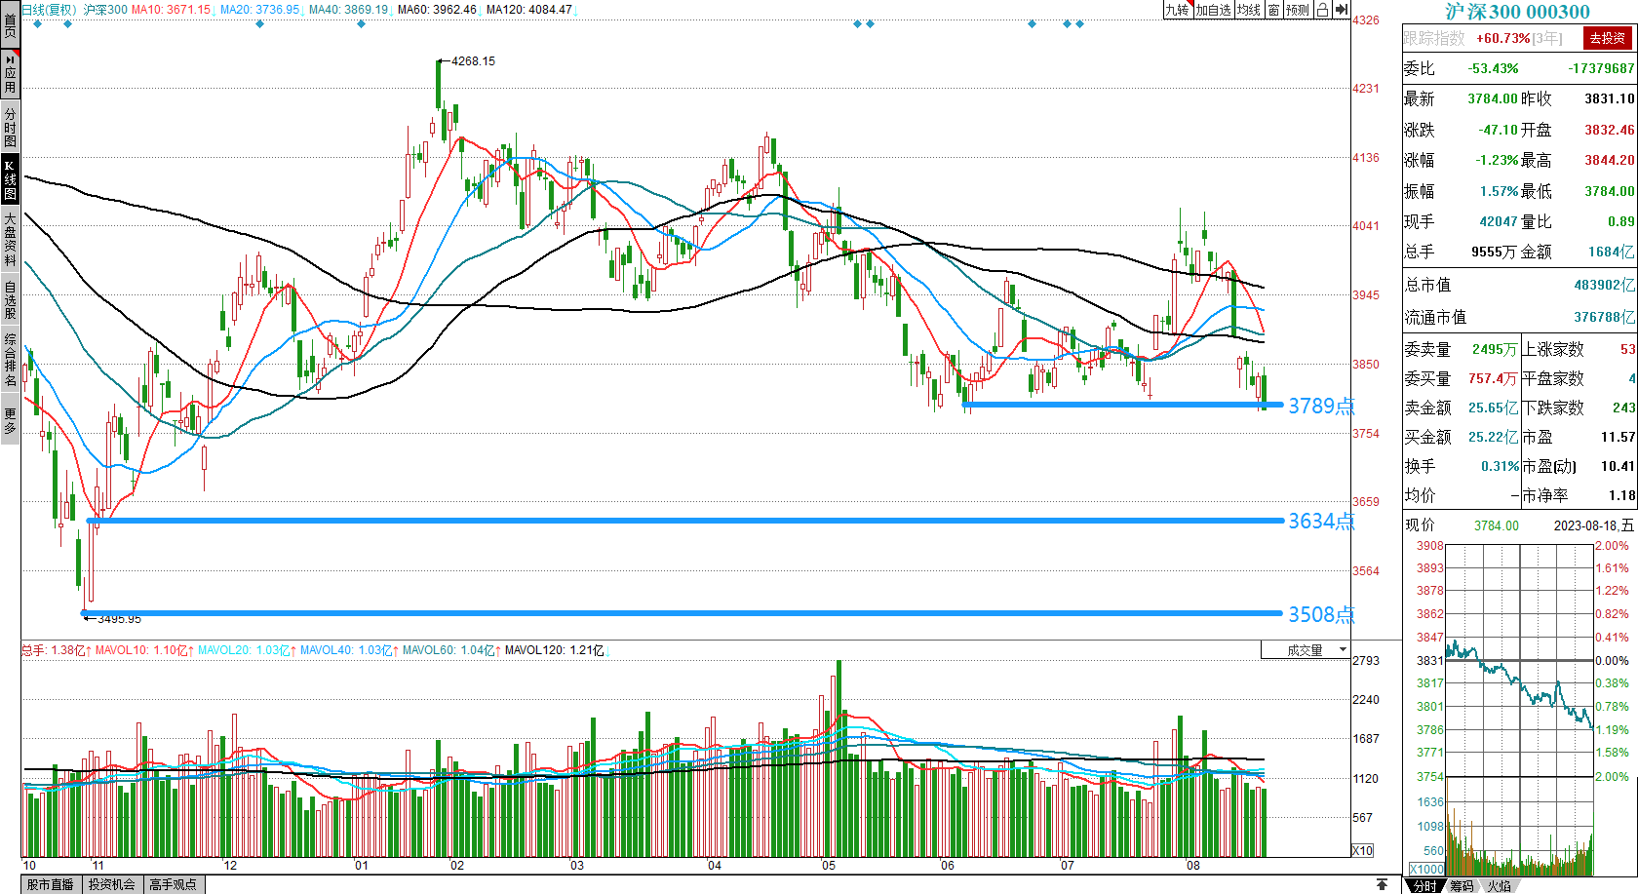Click the 3634点 blue support line
This screenshot has width=1638, height=894.
(682, 521)
